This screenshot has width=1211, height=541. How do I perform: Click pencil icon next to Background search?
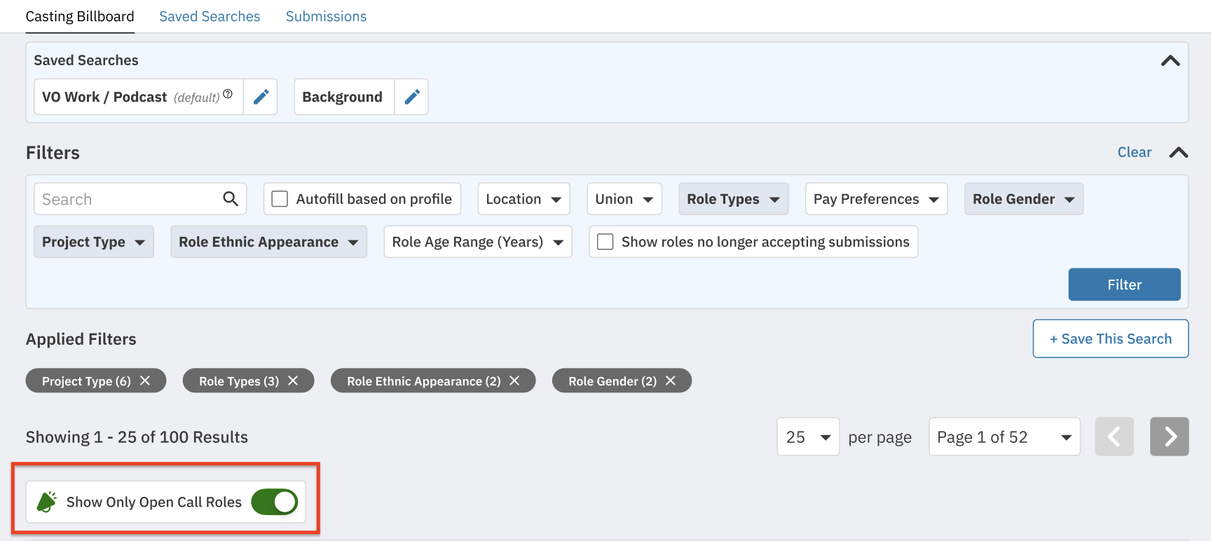click(412, 97)
